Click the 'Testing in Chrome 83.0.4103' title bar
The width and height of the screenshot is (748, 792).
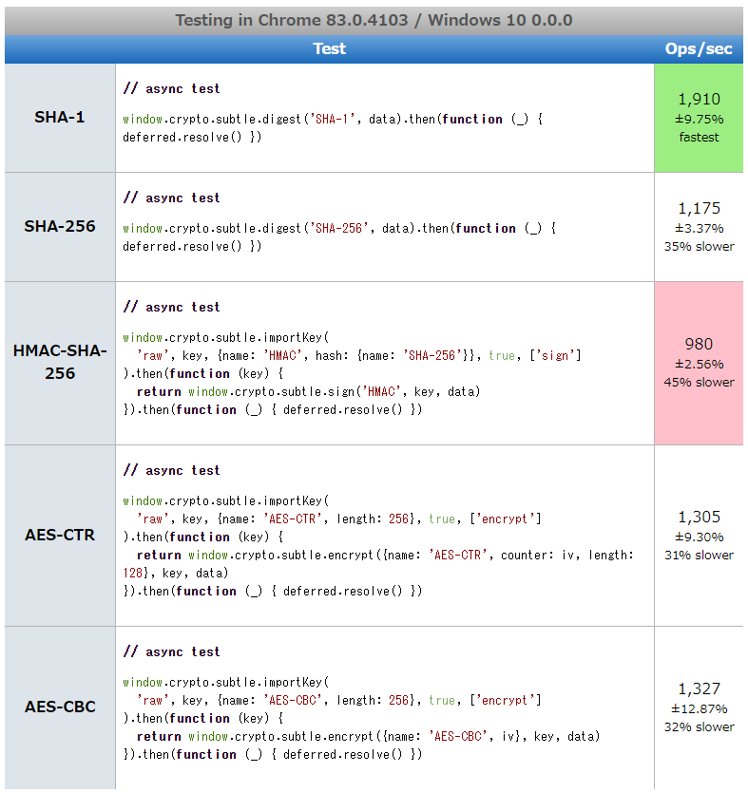(x=374, y=21)
